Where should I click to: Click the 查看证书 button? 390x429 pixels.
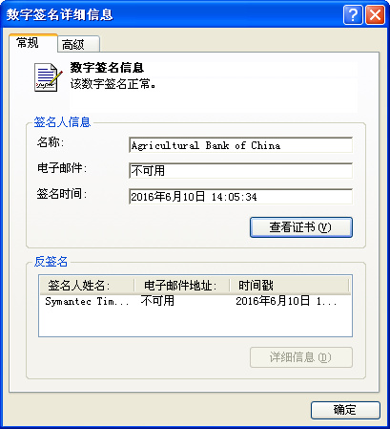coord(301,227)
